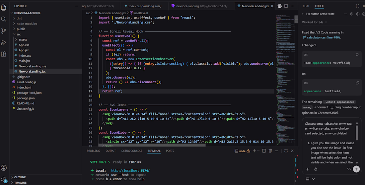Open nexvora-landing localhost:5174 preview tab
The width and height of the screenshot is (365, 185).
click(201, 6)
